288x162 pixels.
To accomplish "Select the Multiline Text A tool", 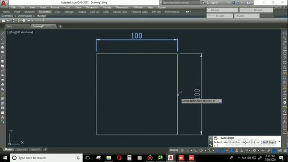I will point(2,117).
